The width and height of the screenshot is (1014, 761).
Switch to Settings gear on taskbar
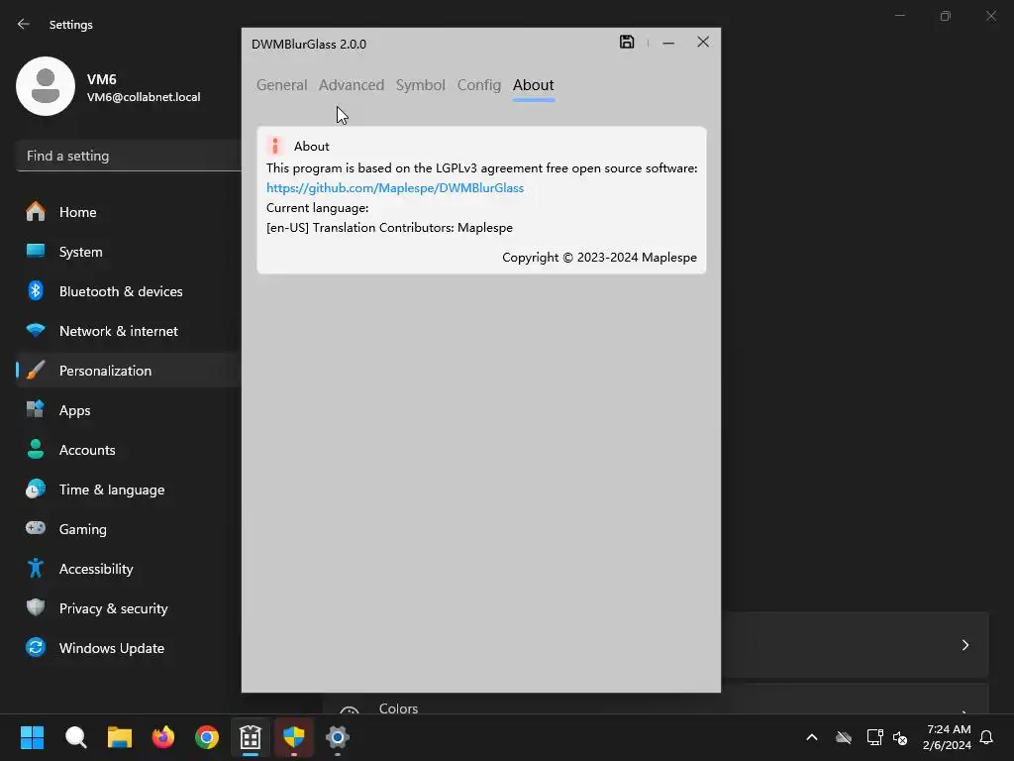tap(338, 737)
